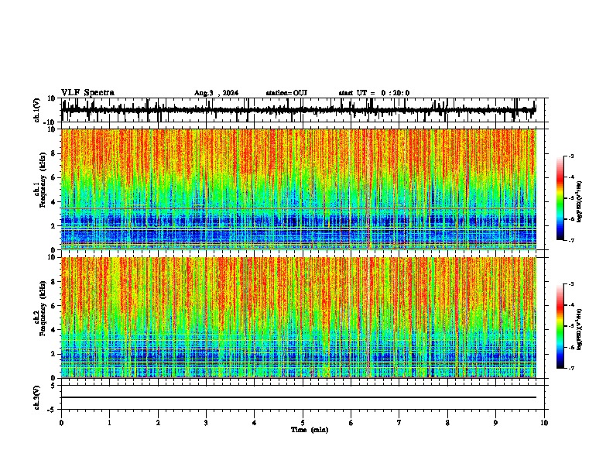Click the "ch.3(V)" axis label

coord(37,397)
